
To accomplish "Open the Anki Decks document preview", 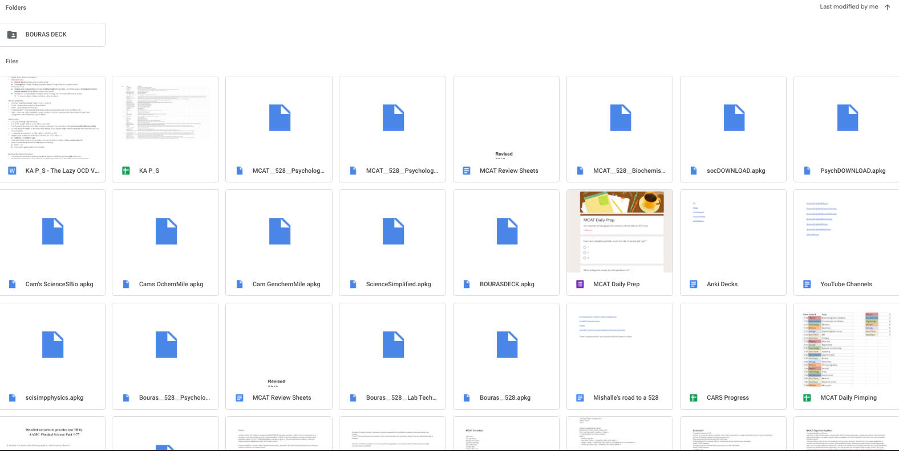I will point(734,231).
